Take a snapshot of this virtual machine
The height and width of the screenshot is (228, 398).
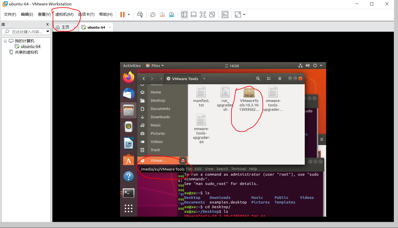pyautogui.click(x=153, y=15)
